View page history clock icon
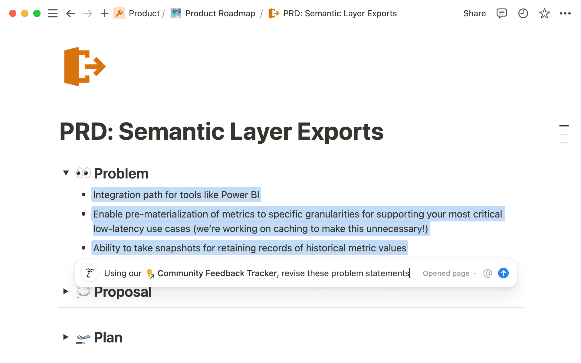 click(523, 14)
